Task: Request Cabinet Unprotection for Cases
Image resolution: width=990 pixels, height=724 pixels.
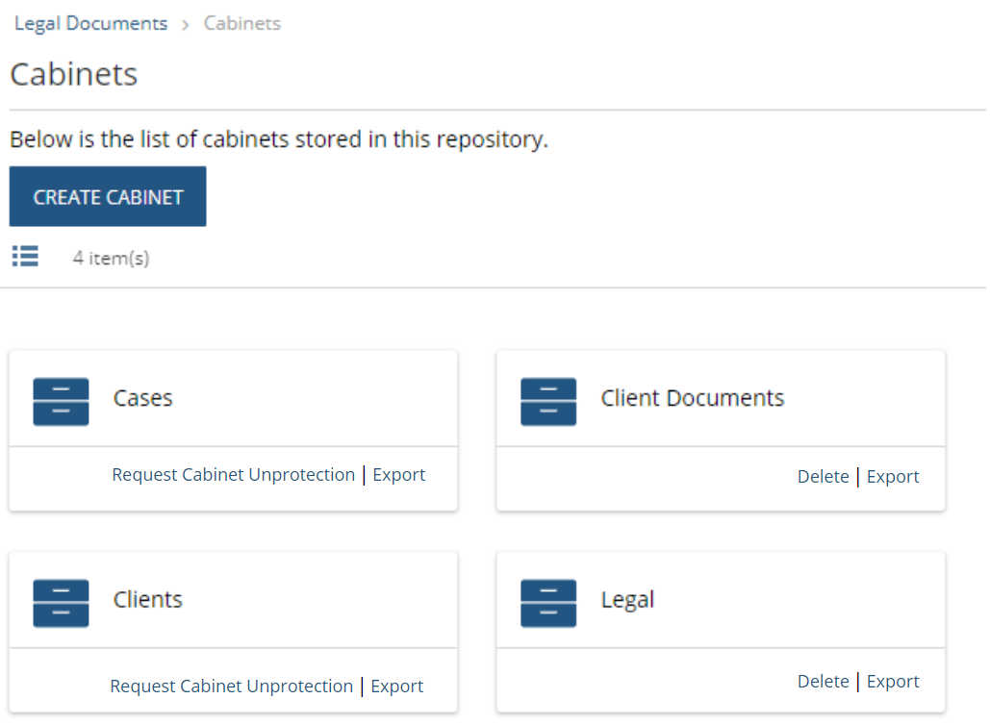Action: tap(233, 475)
